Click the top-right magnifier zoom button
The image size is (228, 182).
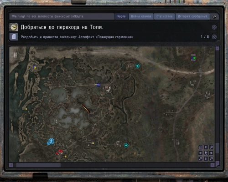(x=211, y=147)
